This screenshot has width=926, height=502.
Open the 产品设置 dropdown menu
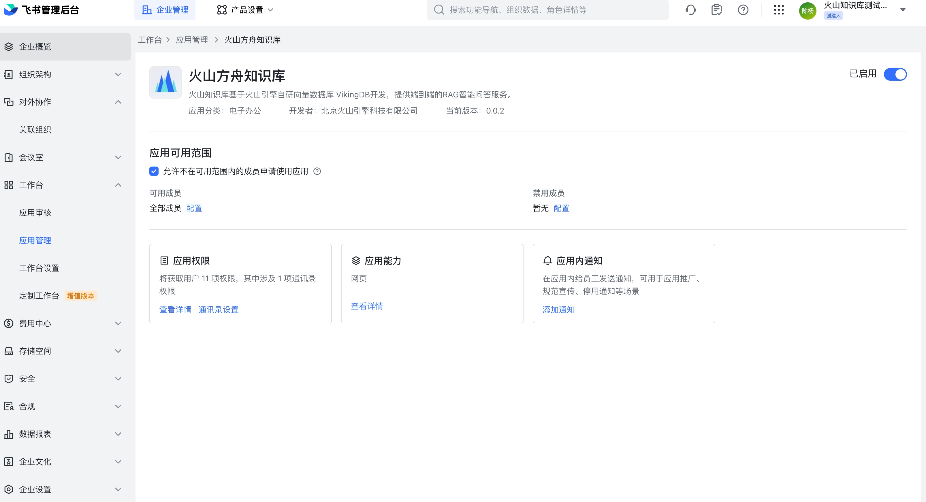click(x=245, y=10)
